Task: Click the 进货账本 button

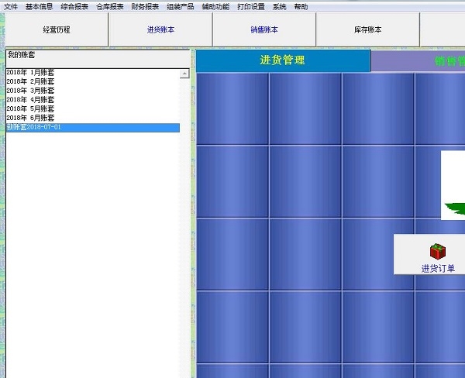Action: point(160,29)
